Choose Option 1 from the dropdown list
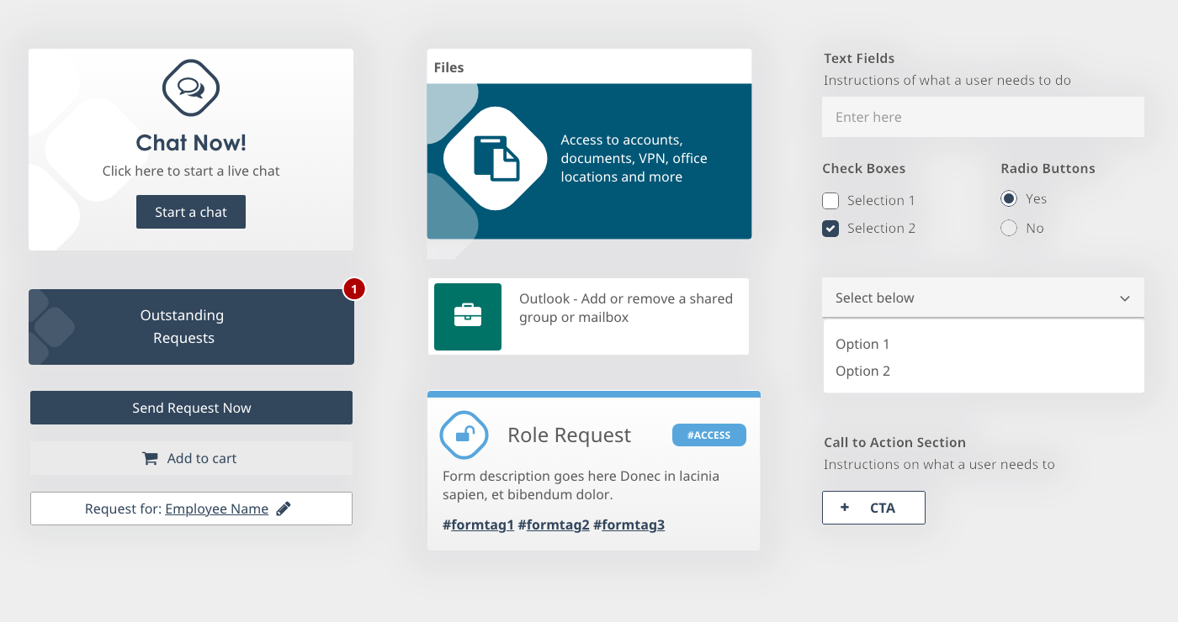The height and width of the screenshot is (622, 1178). pos(862,344)
